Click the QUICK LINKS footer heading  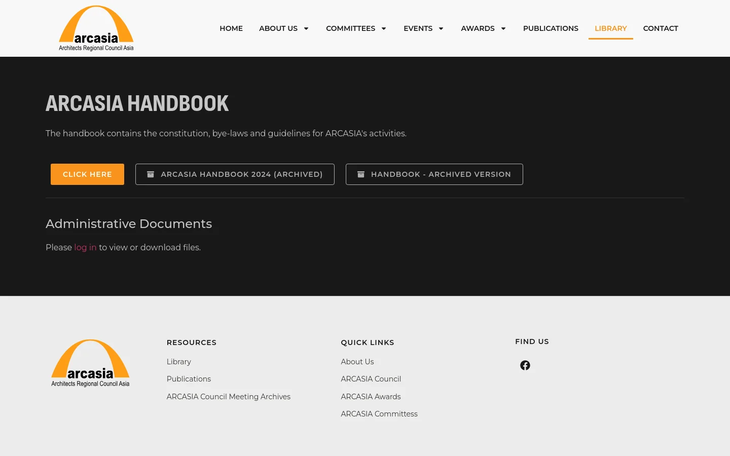[x=368, y=343]
